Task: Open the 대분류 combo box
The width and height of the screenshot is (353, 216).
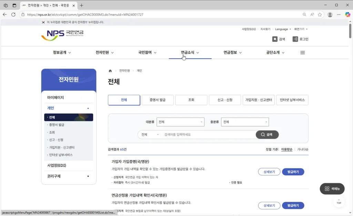Action: point(180,122)
